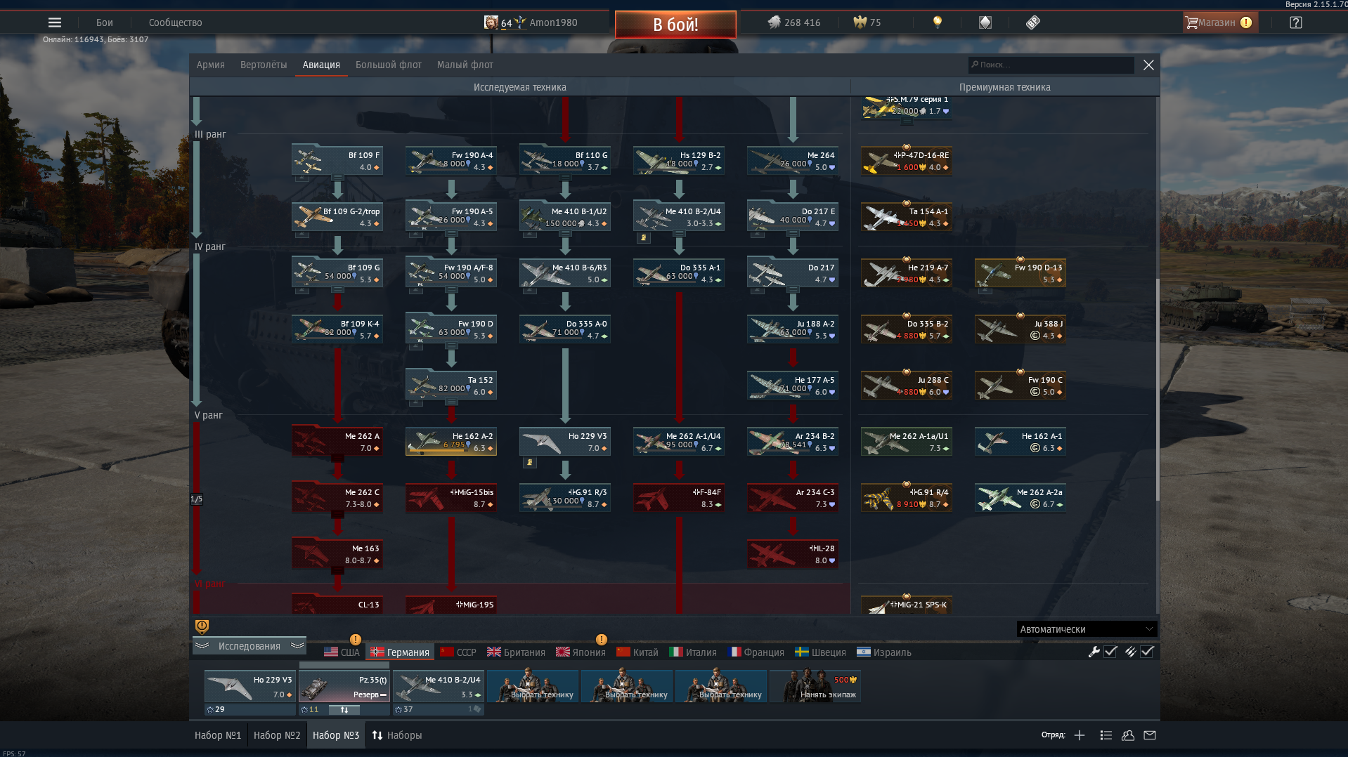
Task: Select He 162 A-2 highlighted card
Action: point(451,442)
